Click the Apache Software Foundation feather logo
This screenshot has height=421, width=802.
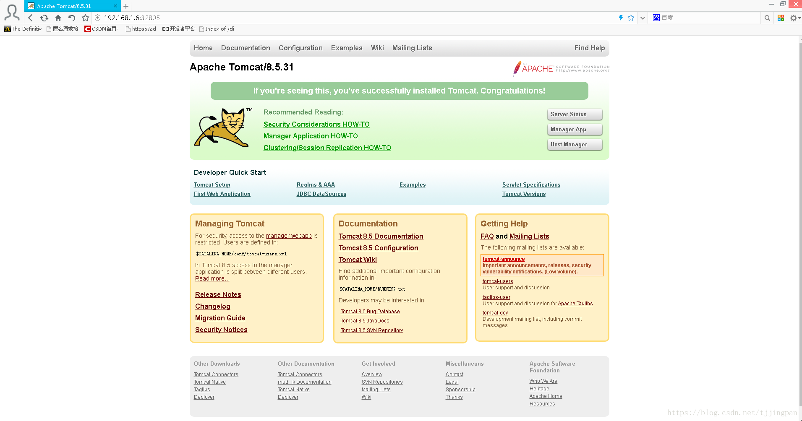561,69
